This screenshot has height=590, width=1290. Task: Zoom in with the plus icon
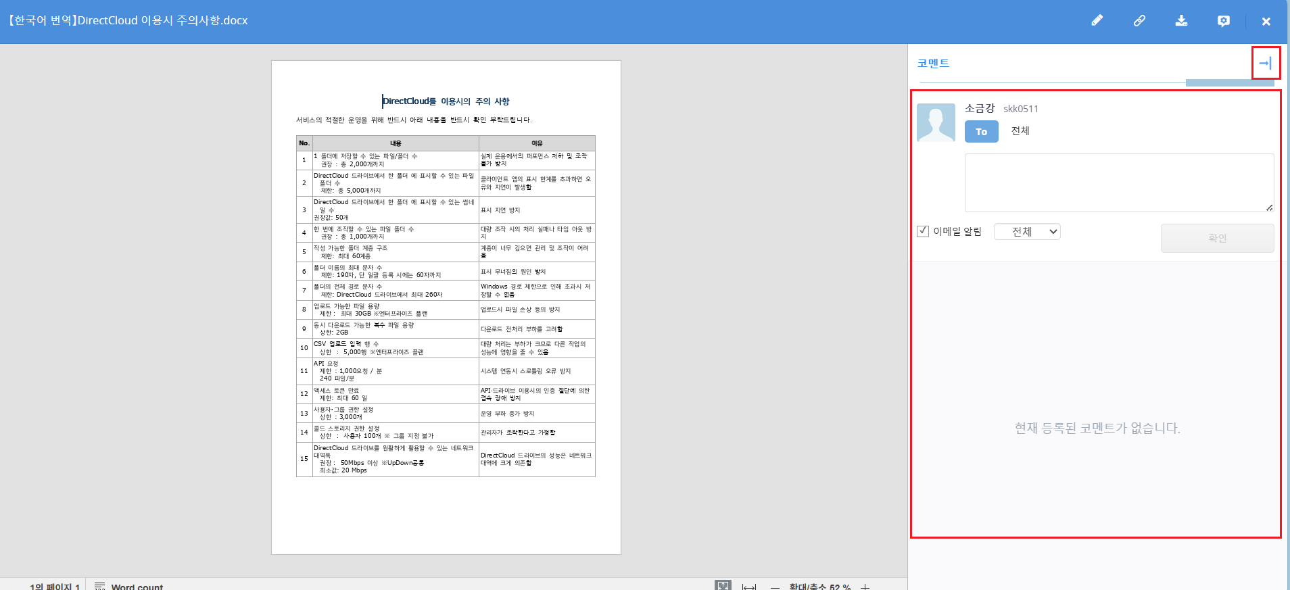tap(865, 586)
